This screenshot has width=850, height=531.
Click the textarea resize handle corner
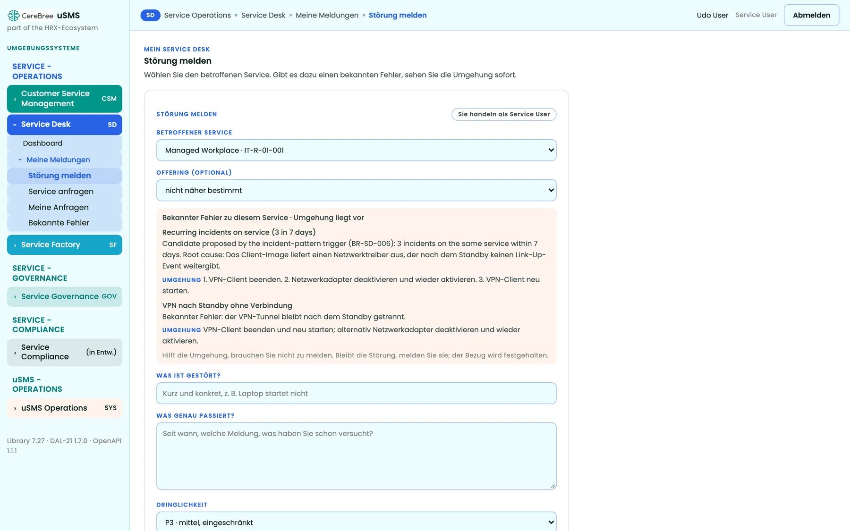point(552,485)
